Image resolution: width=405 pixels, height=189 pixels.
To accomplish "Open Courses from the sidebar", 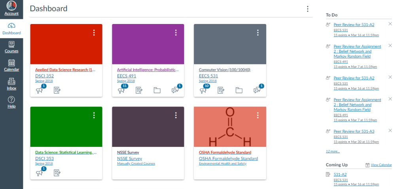I will [11, 47].
